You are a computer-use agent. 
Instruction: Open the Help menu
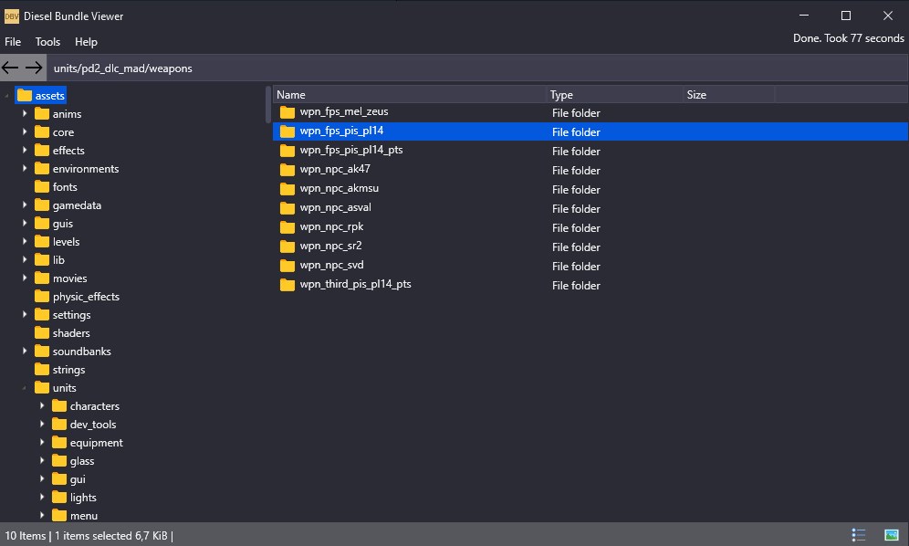[86, 42]
